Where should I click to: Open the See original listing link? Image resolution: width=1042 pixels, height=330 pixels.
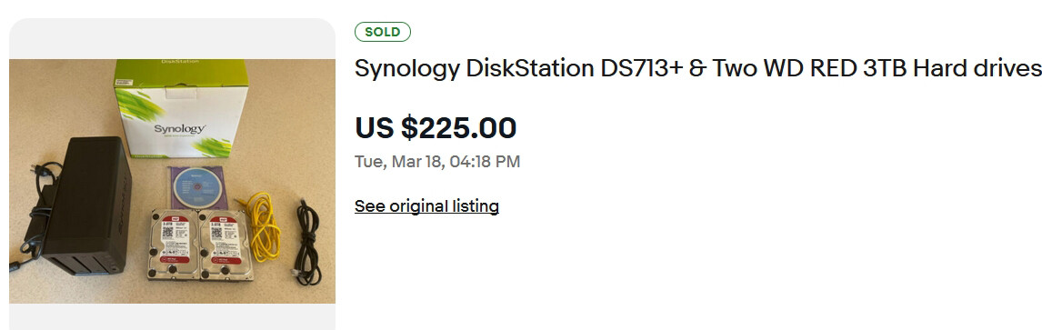tap(426, 206)
